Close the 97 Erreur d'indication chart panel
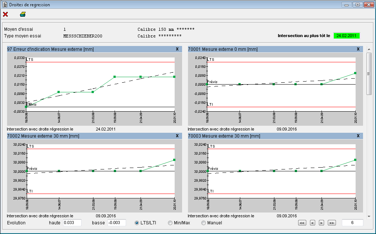Image resolution: width=376 pixels, height=234 pixels. coord(177,49)
